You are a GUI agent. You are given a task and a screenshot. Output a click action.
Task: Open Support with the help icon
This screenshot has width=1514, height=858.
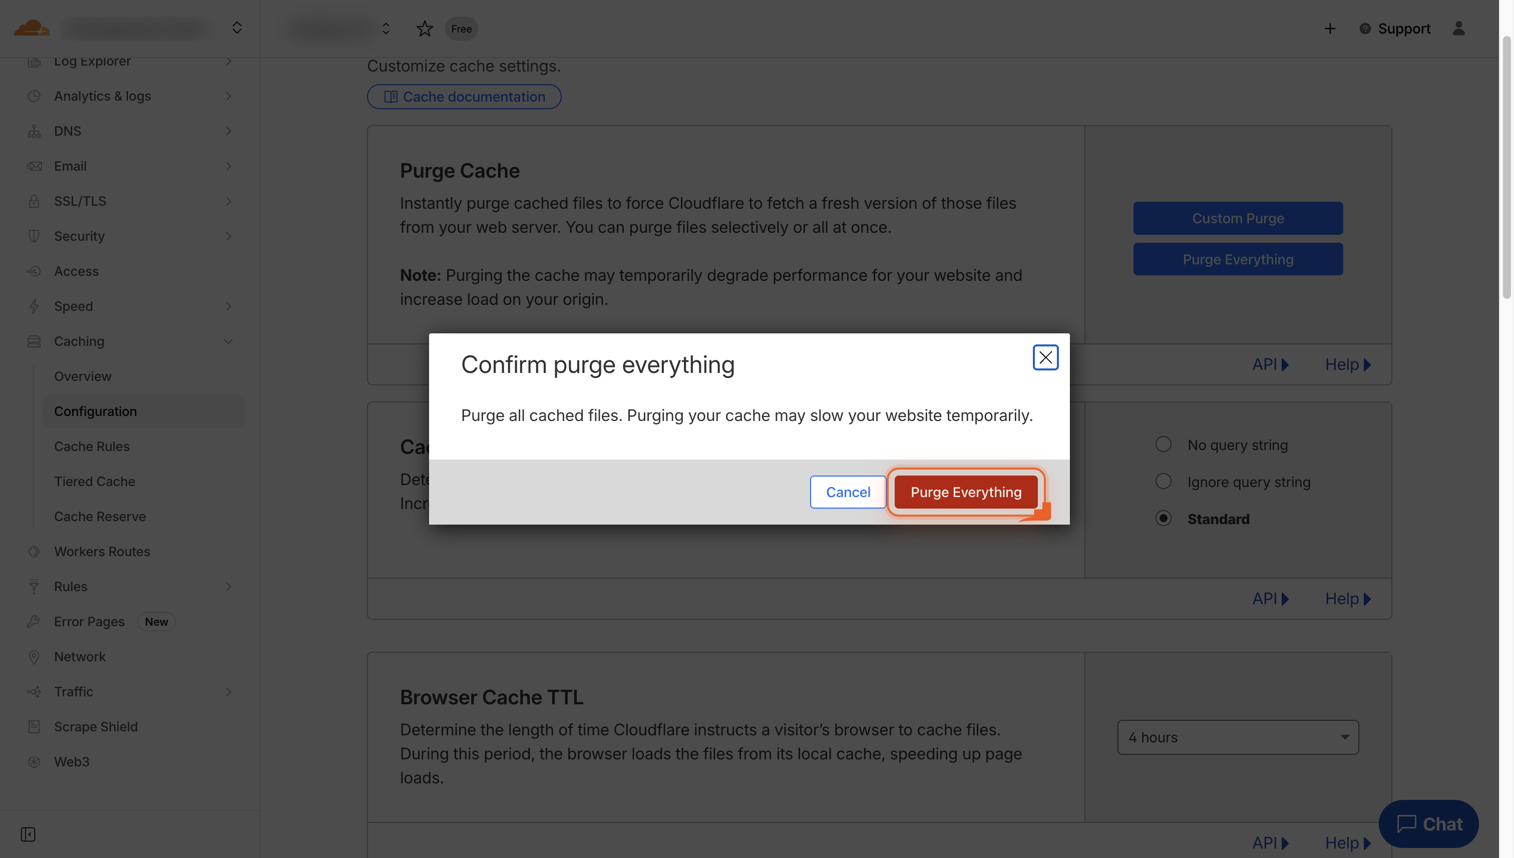point(1366,29)
